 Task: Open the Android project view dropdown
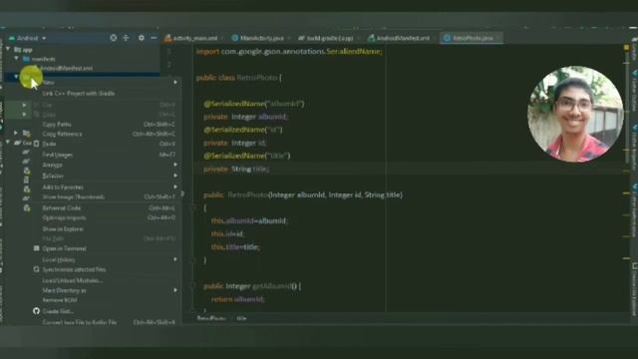point(28,38)
